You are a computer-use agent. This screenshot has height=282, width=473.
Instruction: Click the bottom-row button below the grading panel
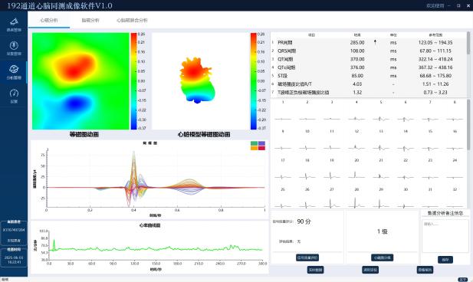370,270
